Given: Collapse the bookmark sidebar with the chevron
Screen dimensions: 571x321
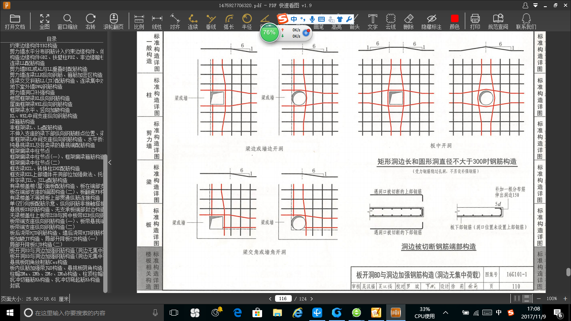Looking at the screenshot, I should [x=110, y=162].
